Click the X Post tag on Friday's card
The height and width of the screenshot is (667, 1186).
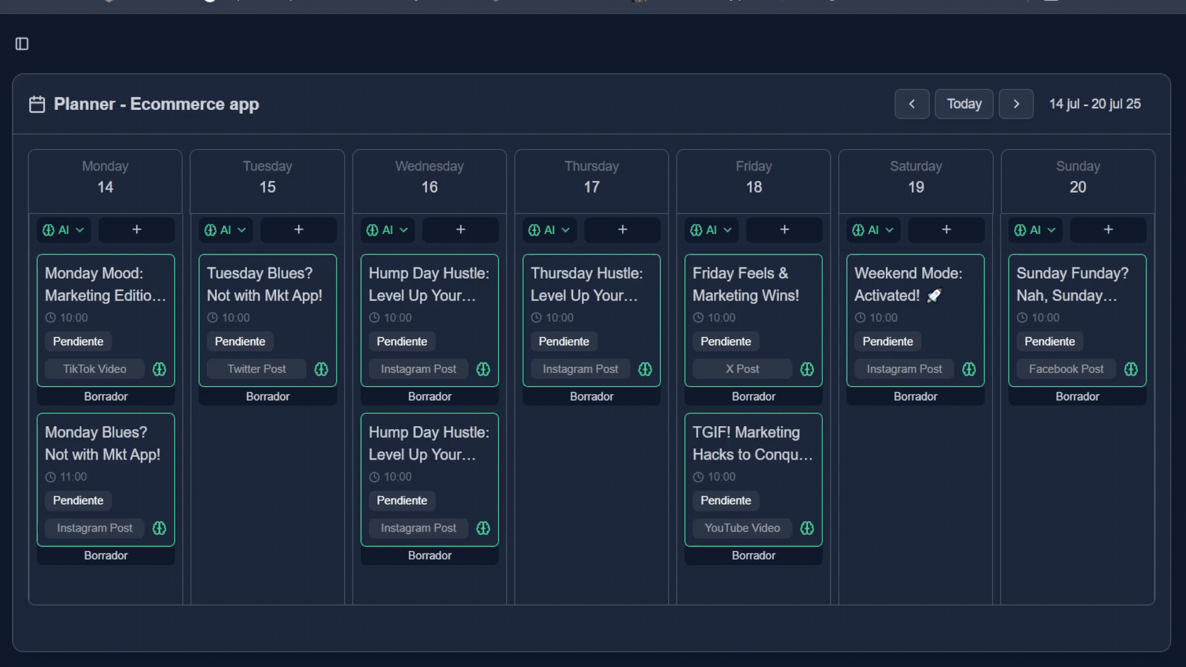pos(741,369)
